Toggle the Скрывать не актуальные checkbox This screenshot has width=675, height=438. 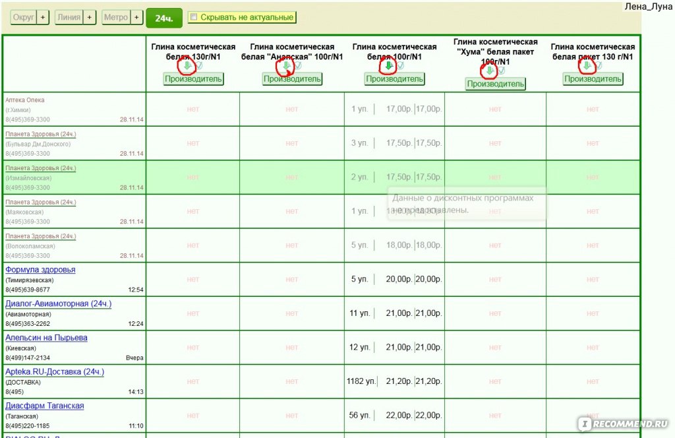pyautogui.click(x=194, y=16)
